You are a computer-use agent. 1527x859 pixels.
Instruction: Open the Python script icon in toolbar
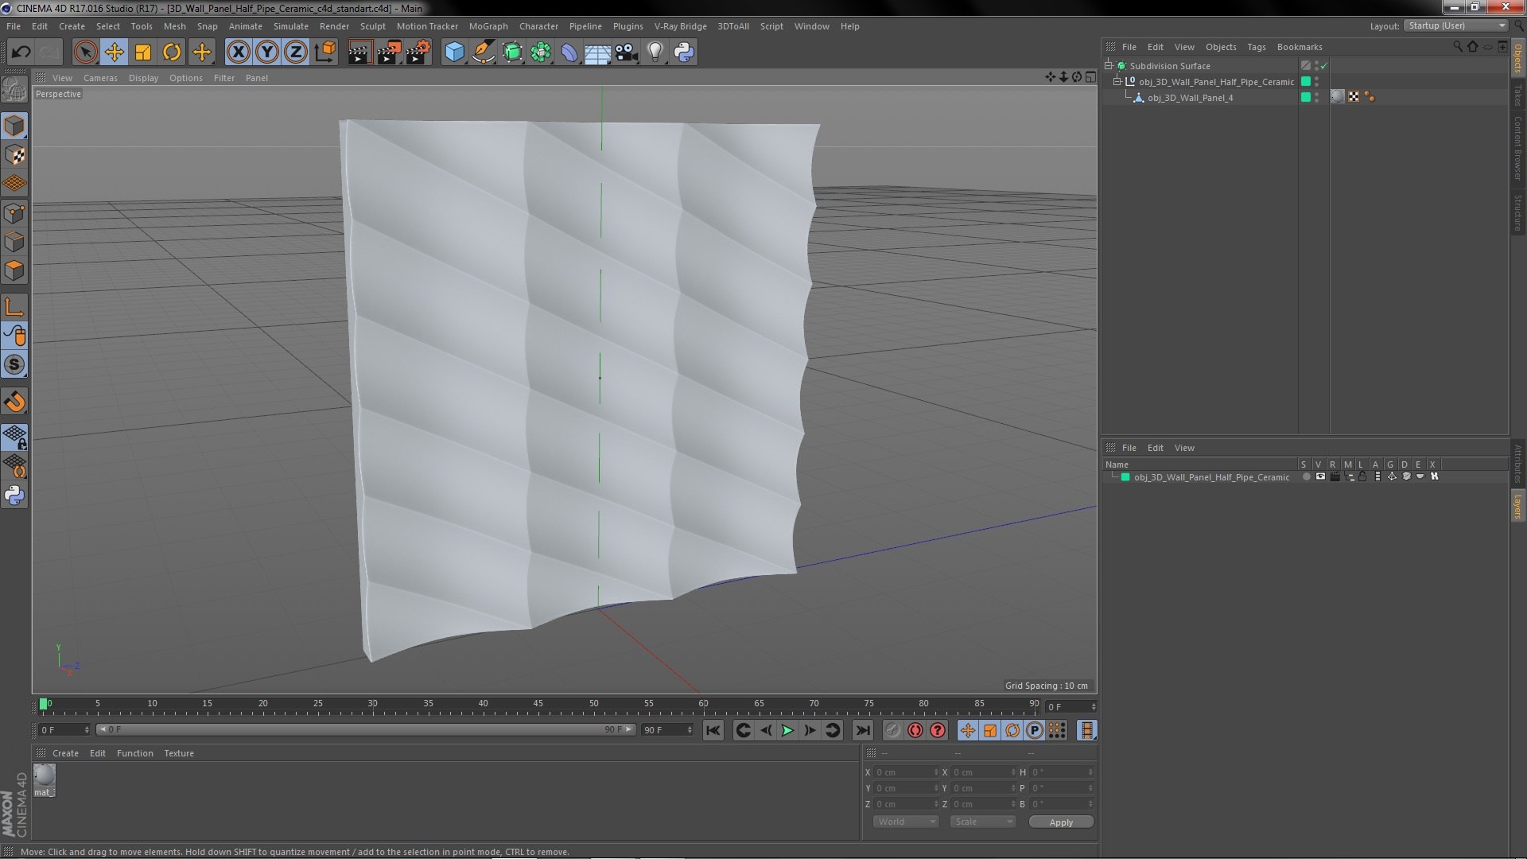point(684,52)
